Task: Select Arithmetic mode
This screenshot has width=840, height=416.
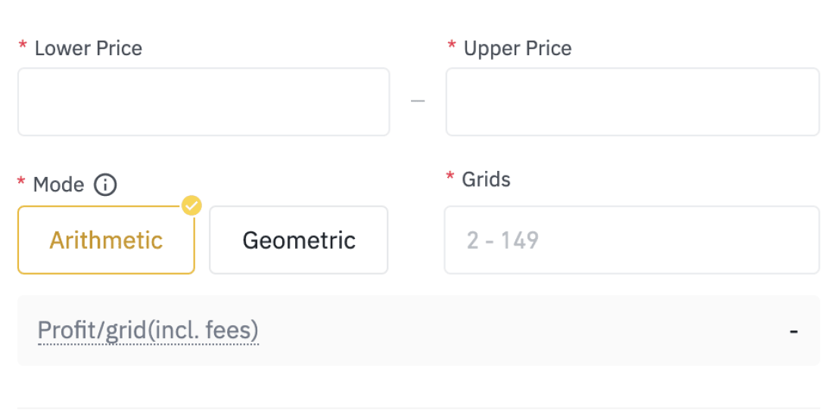Action: point(106,241)
